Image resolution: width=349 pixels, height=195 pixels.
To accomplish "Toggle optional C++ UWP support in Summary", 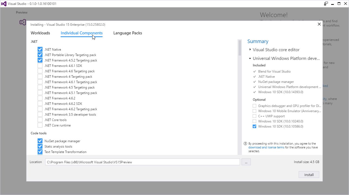I will click(254, 116).
